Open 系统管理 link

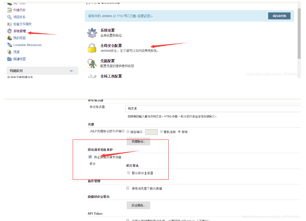(19, 31)
